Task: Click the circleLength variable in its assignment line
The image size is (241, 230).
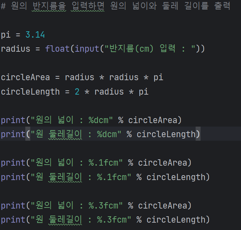Action: [x=30, y=92]
